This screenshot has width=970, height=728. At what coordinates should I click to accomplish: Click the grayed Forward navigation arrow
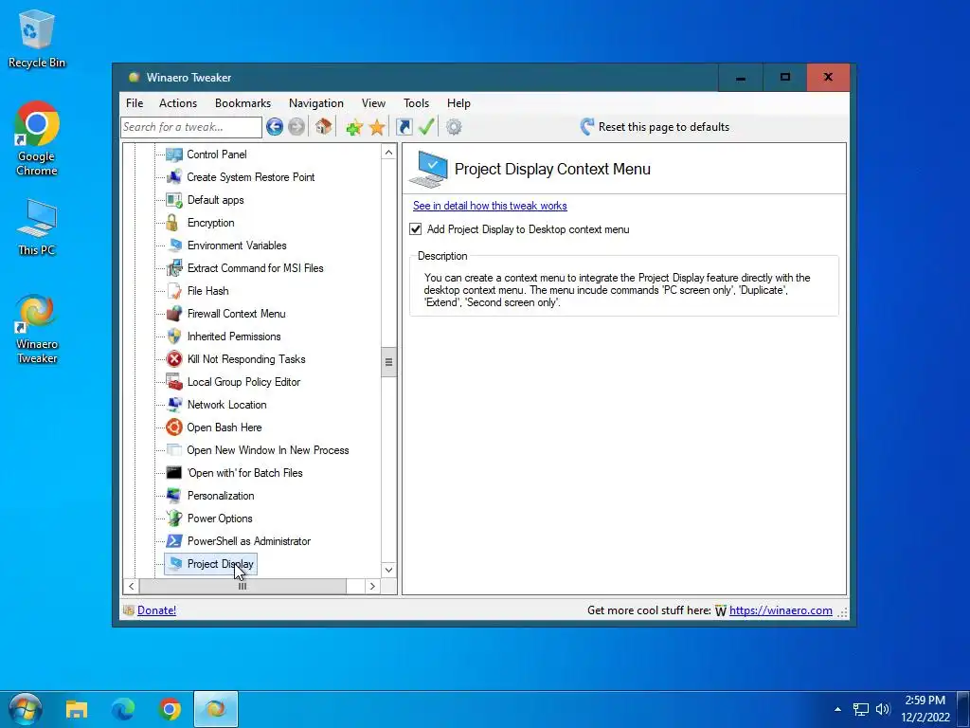click(296, 127)
